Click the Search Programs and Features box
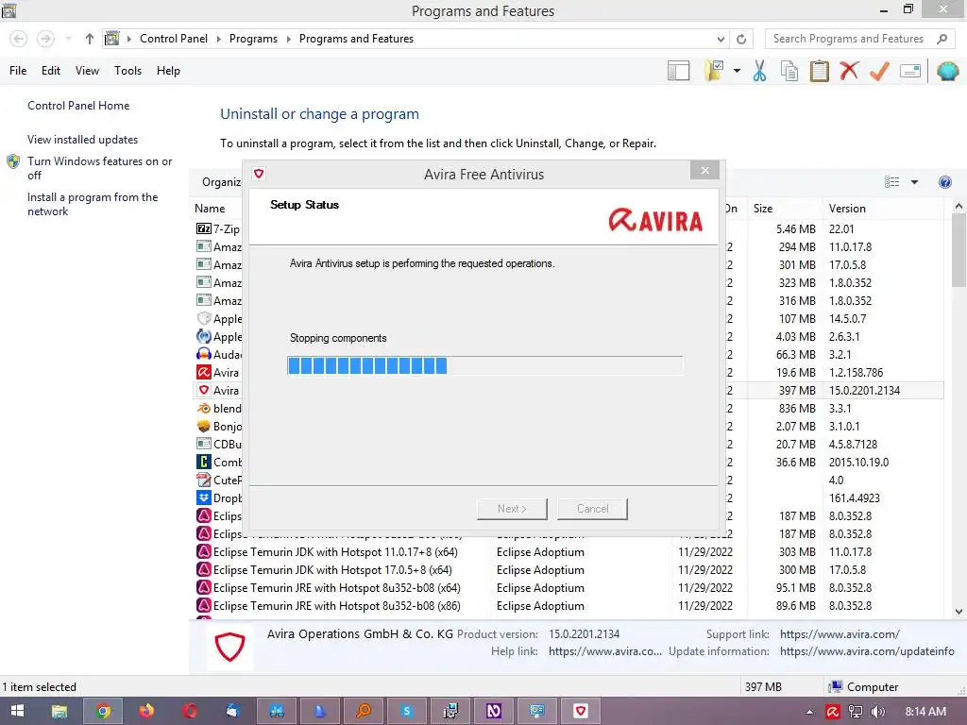Viewport: 967px width, 725px height. pyautogui.click(x=859, y=39)
